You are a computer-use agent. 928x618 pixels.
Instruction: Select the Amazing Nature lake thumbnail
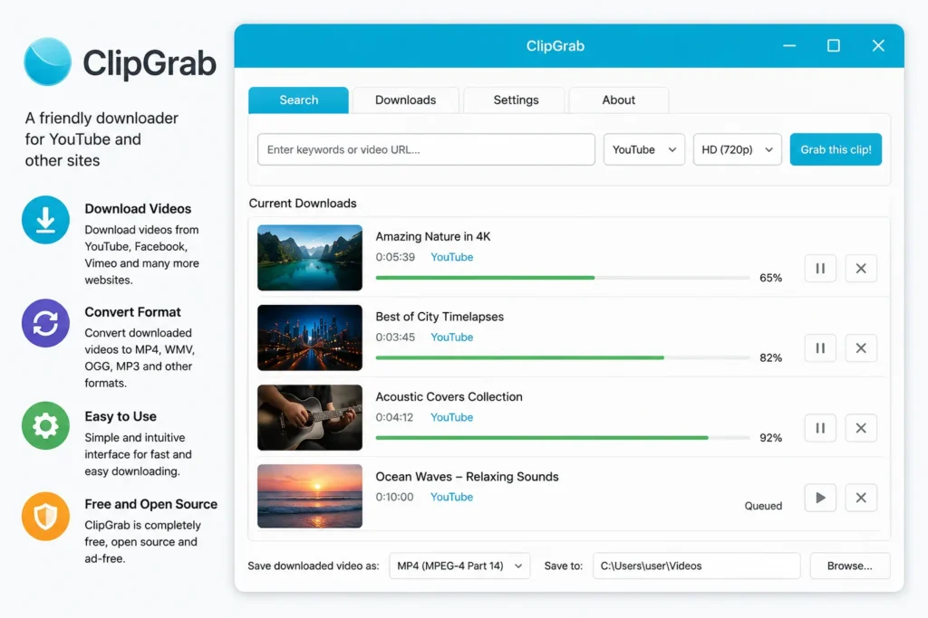pyautogui.click(x=310, y=258)
